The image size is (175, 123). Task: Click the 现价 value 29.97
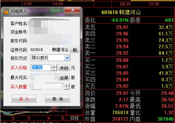pyautogui.click(x=122, y=93)
